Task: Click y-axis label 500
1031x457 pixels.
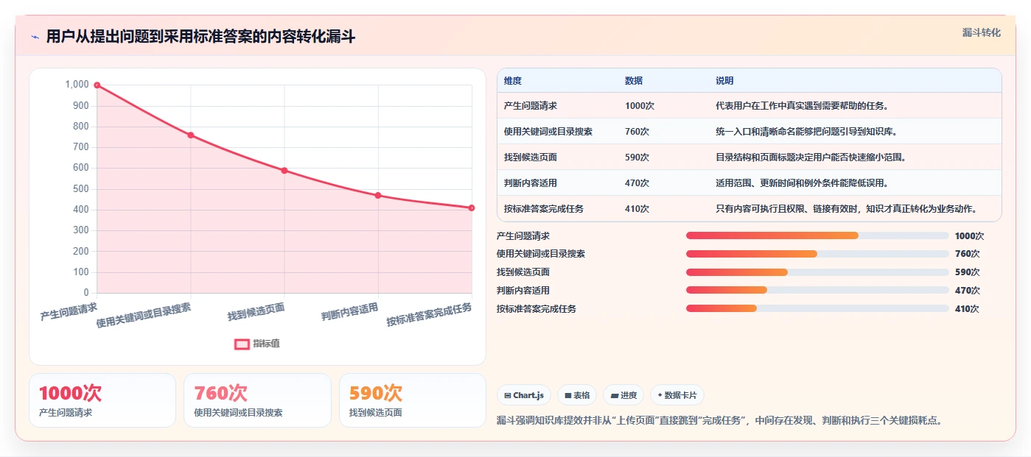Action: pyautogui.click(x=81, y=189)
